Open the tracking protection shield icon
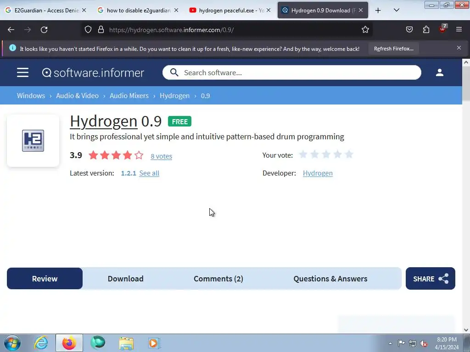Image resolution: width=470 pixels, height=352 pixels. (88, 30)
